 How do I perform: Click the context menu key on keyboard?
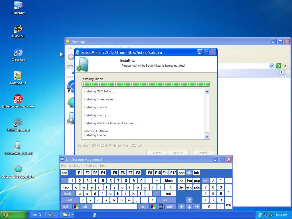tap(161, 207)
